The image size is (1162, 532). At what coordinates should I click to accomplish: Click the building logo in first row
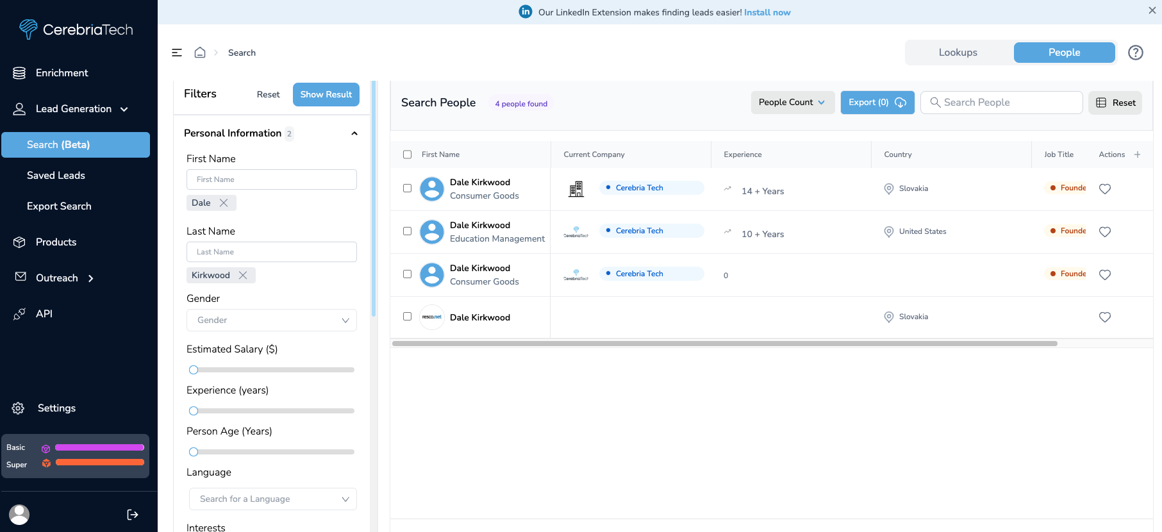click(576, 189)
